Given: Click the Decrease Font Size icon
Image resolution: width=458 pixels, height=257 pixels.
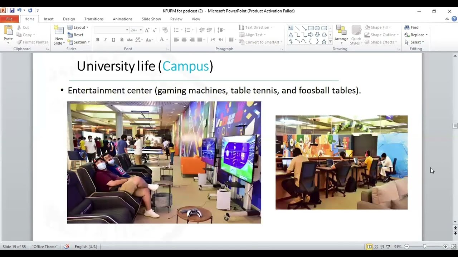Looking at the screenshot, I should click(155, 30).
